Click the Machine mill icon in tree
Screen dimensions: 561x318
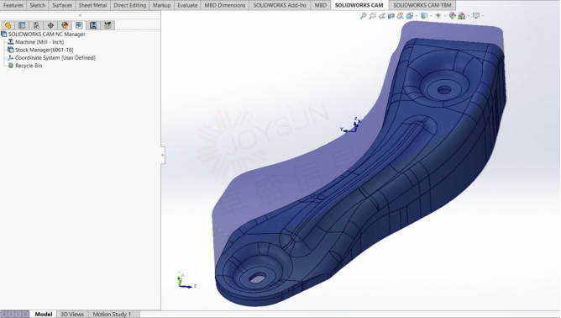[x=11, y=42]
